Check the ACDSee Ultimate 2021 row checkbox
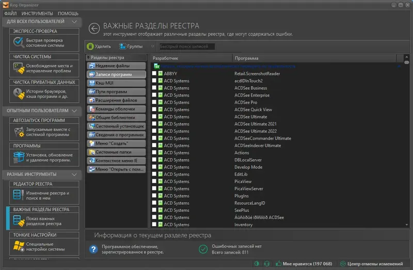 coord(154,124)
